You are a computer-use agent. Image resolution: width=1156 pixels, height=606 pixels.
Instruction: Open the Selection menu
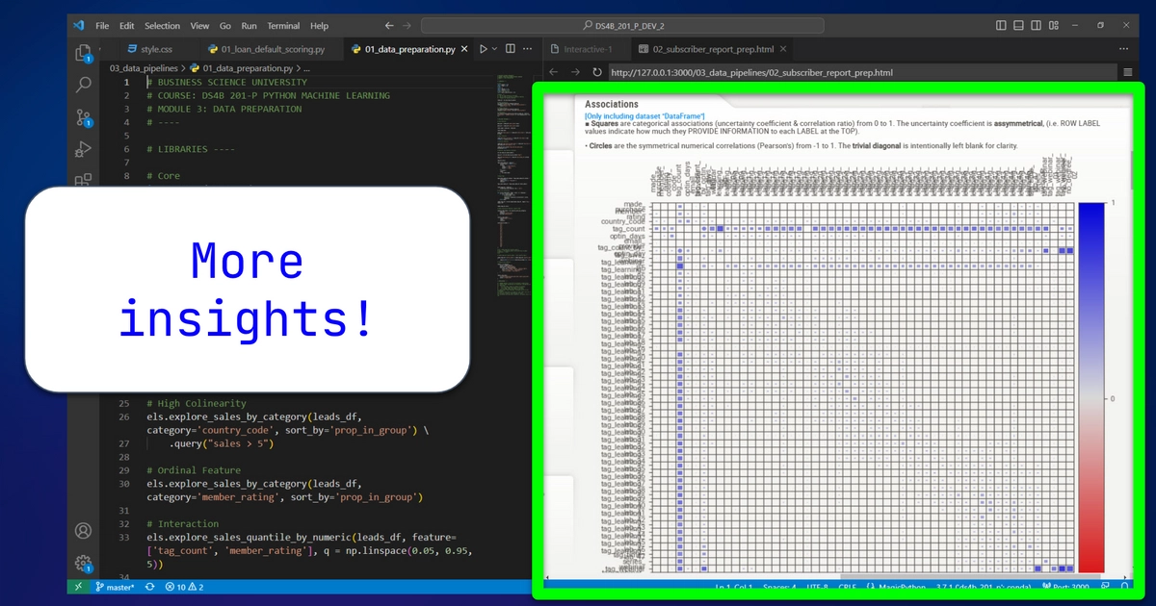pos(162,26)
